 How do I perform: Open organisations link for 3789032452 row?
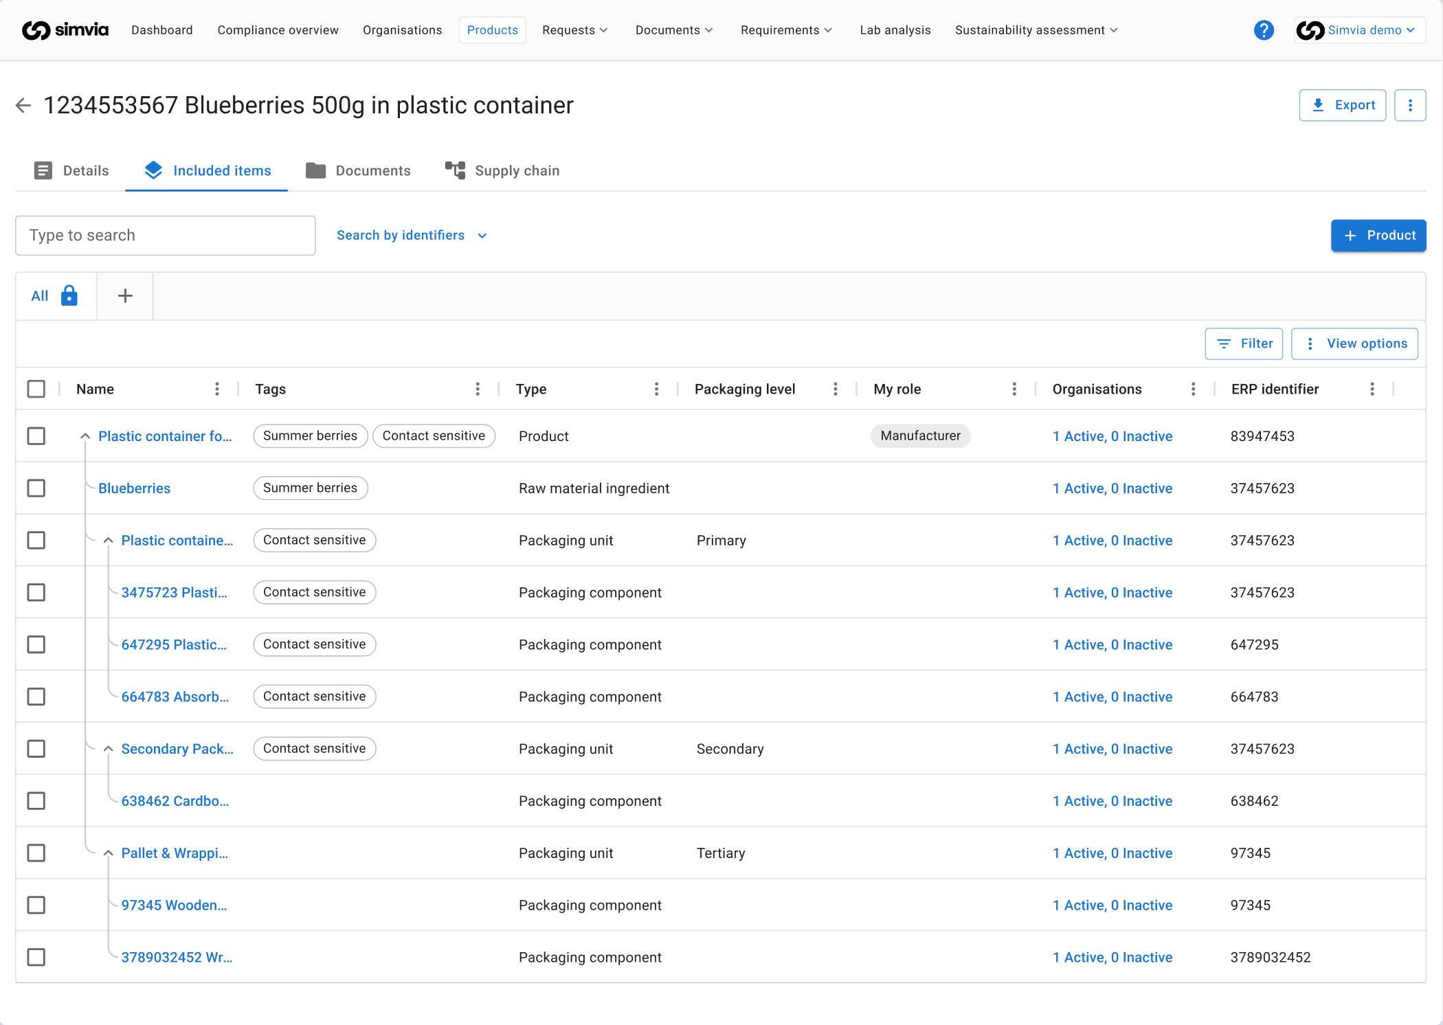tap(1112, 958)
